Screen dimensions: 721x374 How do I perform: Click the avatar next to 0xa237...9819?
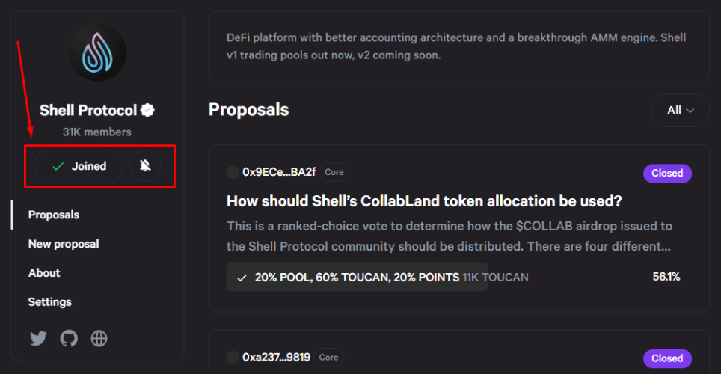[233, 357]
